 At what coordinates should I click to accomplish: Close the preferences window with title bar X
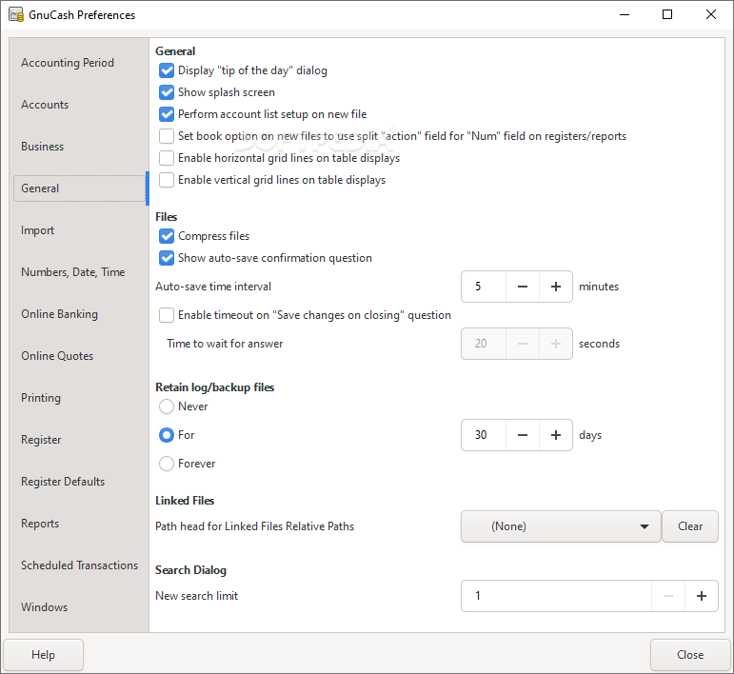coord(711,14)
